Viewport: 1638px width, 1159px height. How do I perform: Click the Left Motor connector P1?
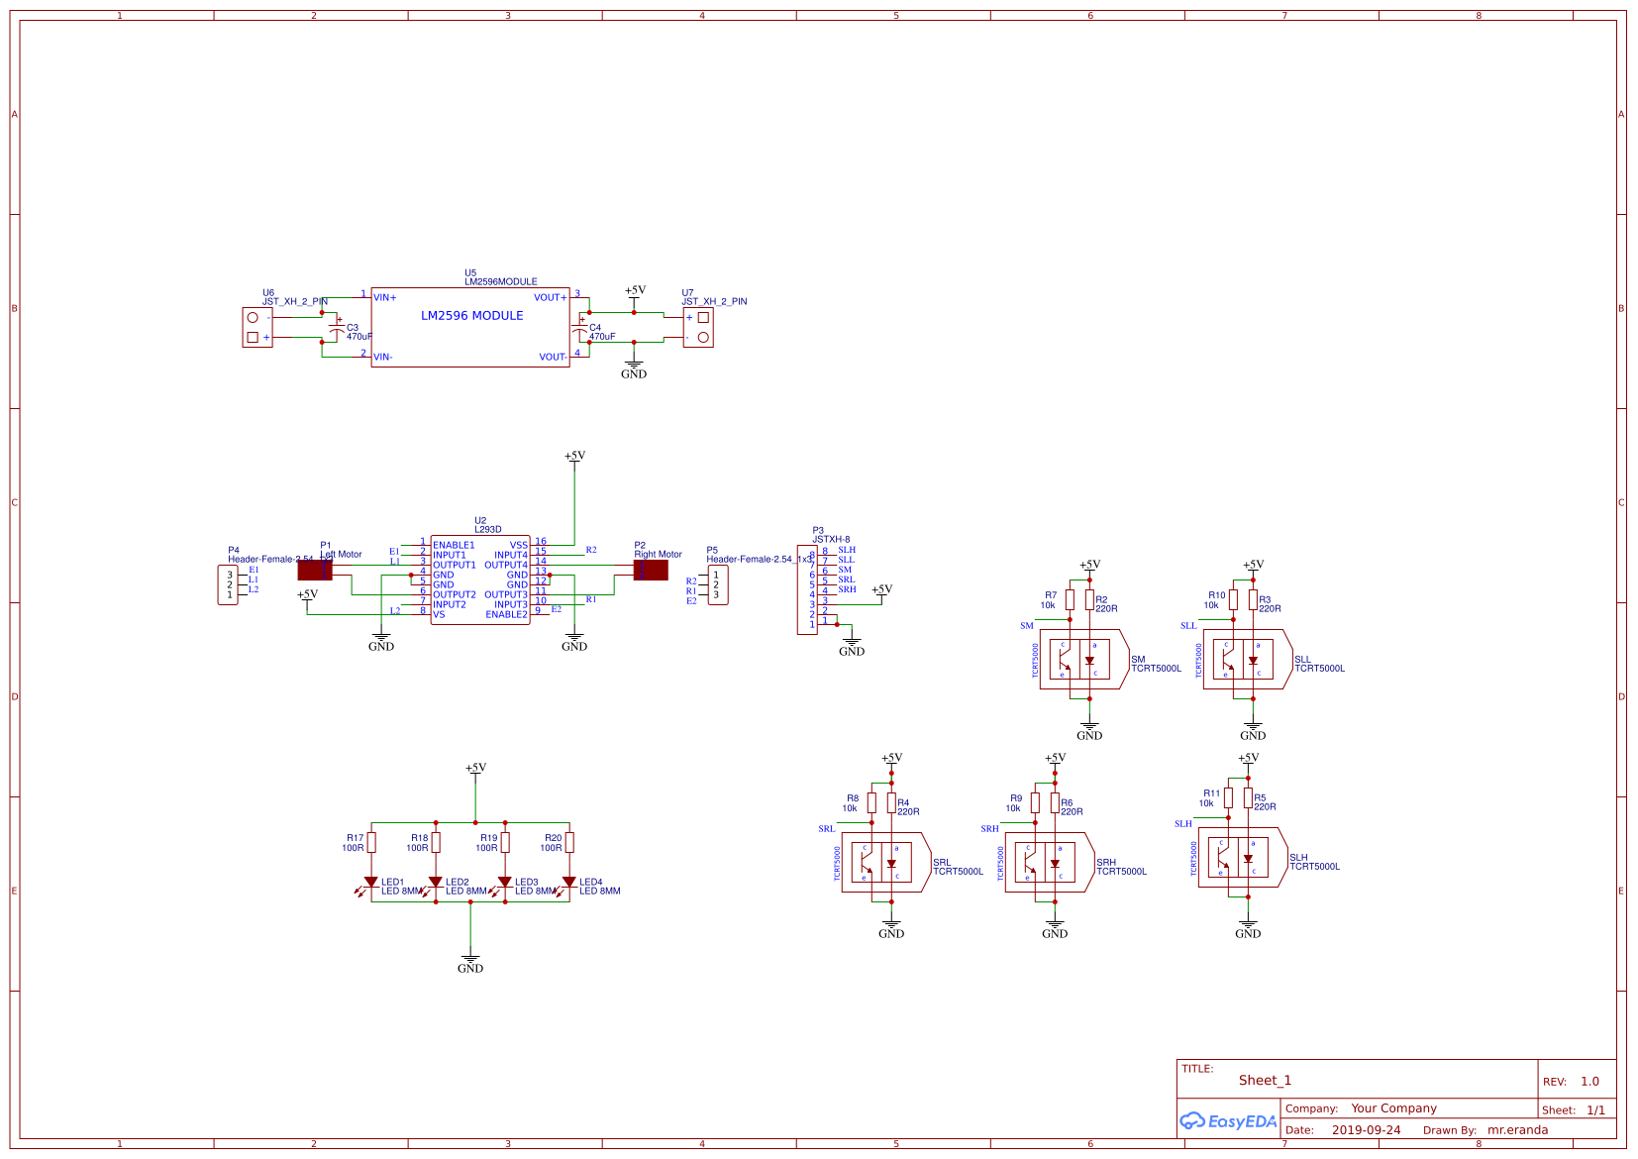[313, 570]
